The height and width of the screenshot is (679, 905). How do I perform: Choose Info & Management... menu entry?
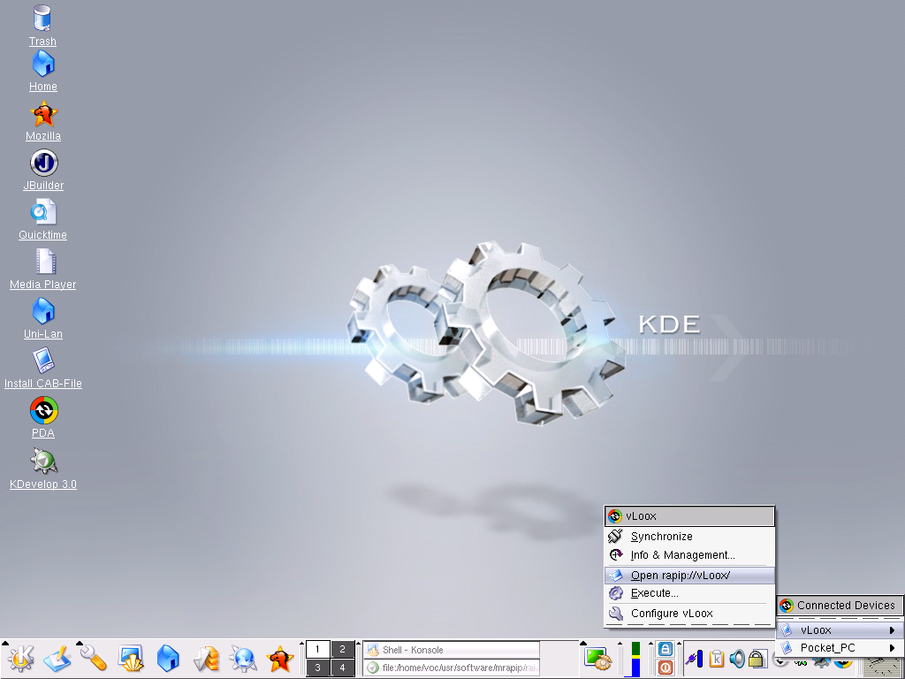click(689, 555)
